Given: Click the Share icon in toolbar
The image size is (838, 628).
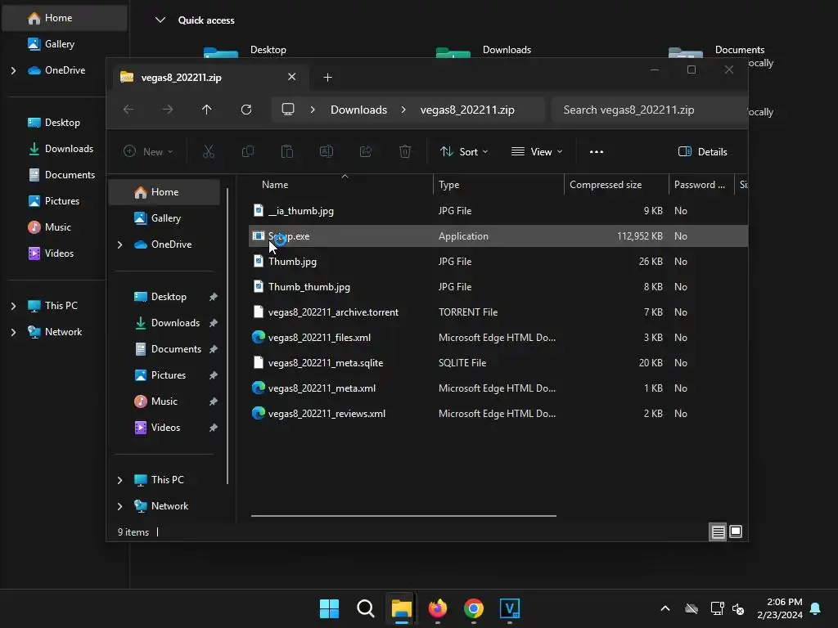Looking at the screenshot, I should (x=366, y=151).
